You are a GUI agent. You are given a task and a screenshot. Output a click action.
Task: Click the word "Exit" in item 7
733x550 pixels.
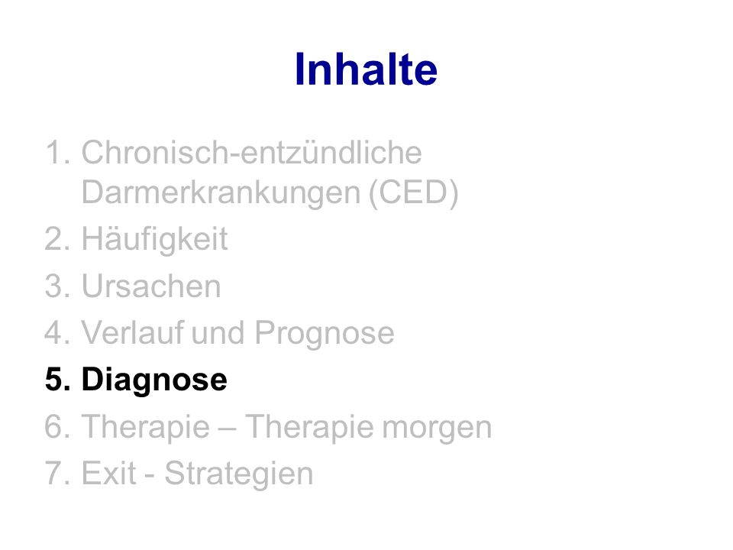click(109, 473)
